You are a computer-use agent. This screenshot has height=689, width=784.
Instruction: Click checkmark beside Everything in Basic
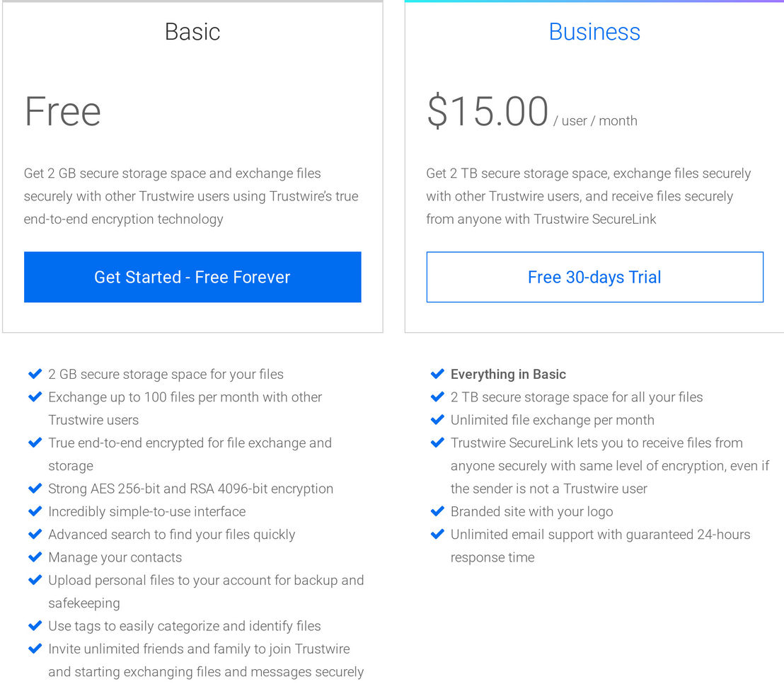(x=437, y=374)
